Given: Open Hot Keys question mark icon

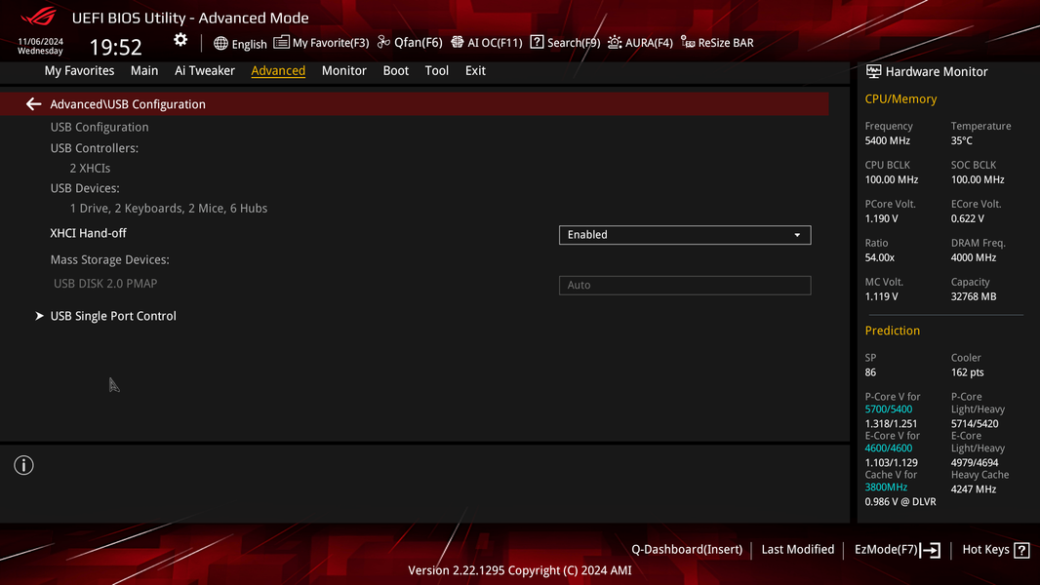Looking at the screenshot, I should point(1022,550).
